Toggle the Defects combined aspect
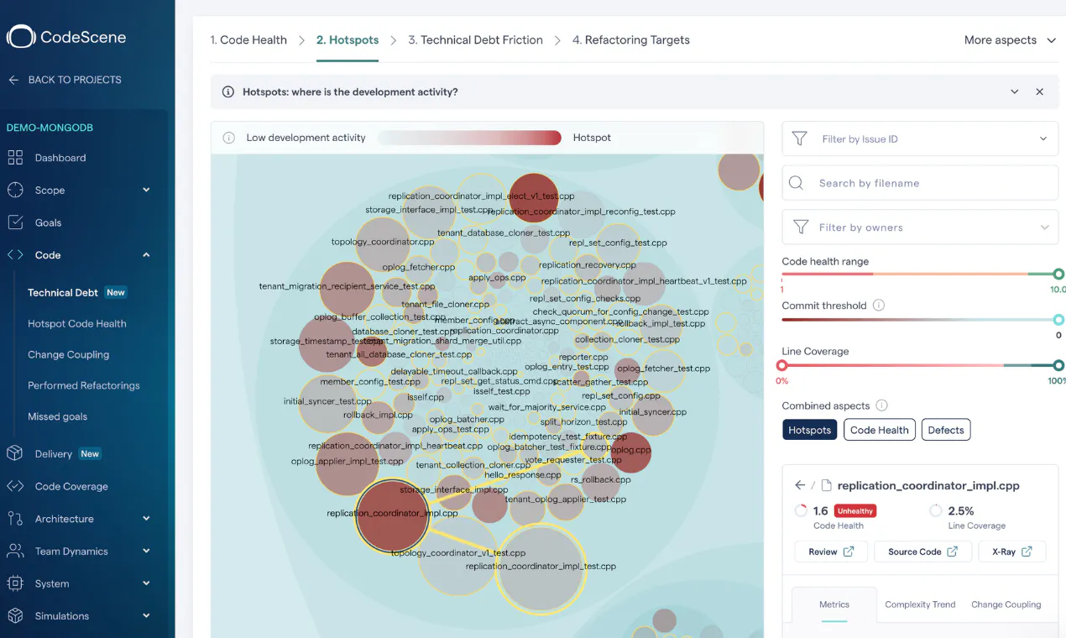Image resolution: width=1066 pixels, height=638 pixels. tap(946, 430)
